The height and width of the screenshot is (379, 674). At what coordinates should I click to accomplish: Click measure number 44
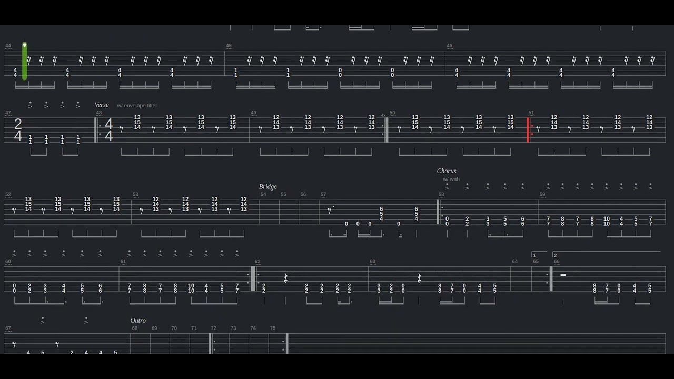click(8, 46)
